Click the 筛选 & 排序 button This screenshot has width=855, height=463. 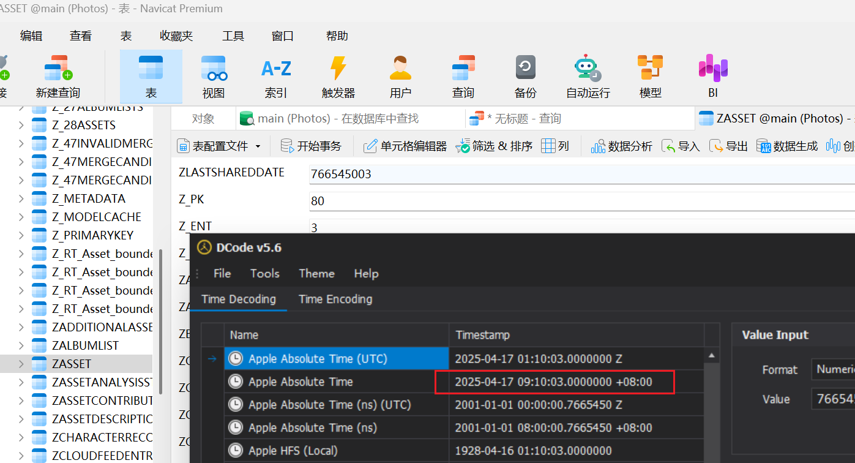click(x=495, y=146)
